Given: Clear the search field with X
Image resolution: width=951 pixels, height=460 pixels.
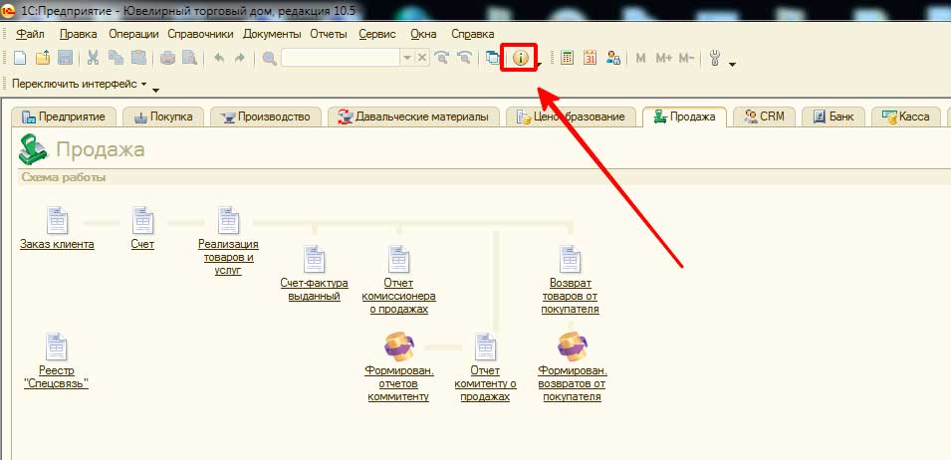Looking at the screenshot, I should [422, 58].
